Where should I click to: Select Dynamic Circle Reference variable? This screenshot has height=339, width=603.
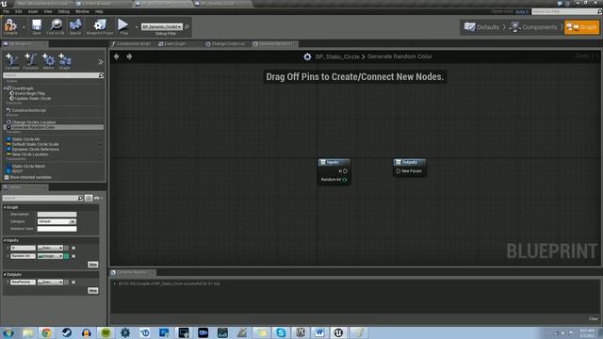coord(36,149)
